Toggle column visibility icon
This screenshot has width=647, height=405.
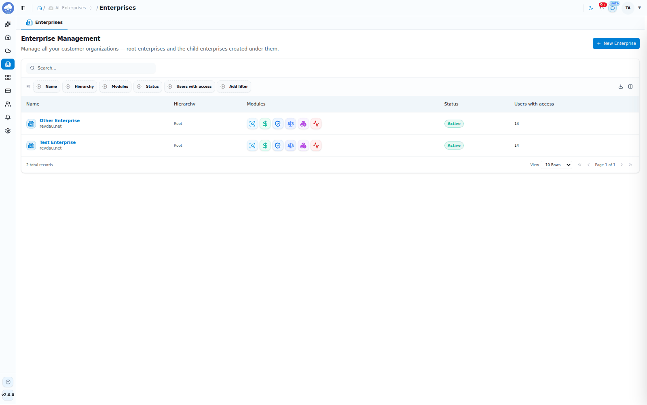click(x=630, y=86)
